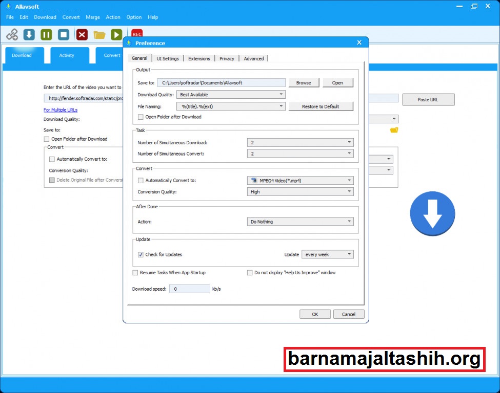Open the Update every week dropdown
The width and height of the screenshot is (500, 393).
[328, 254]
